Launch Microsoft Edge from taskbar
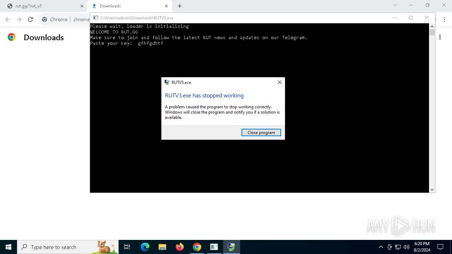This screenshot has width=452, height=254. click(x=145, y=247)
